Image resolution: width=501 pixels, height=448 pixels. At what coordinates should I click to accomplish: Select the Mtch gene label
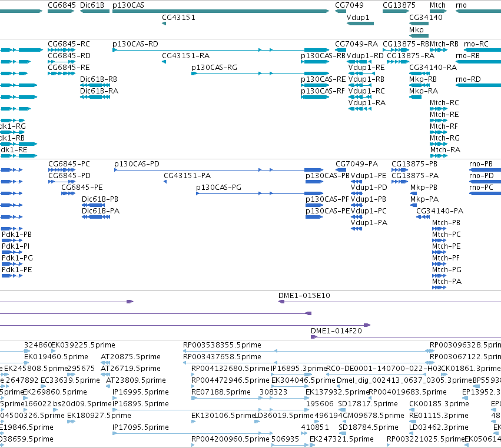[437, 5]
